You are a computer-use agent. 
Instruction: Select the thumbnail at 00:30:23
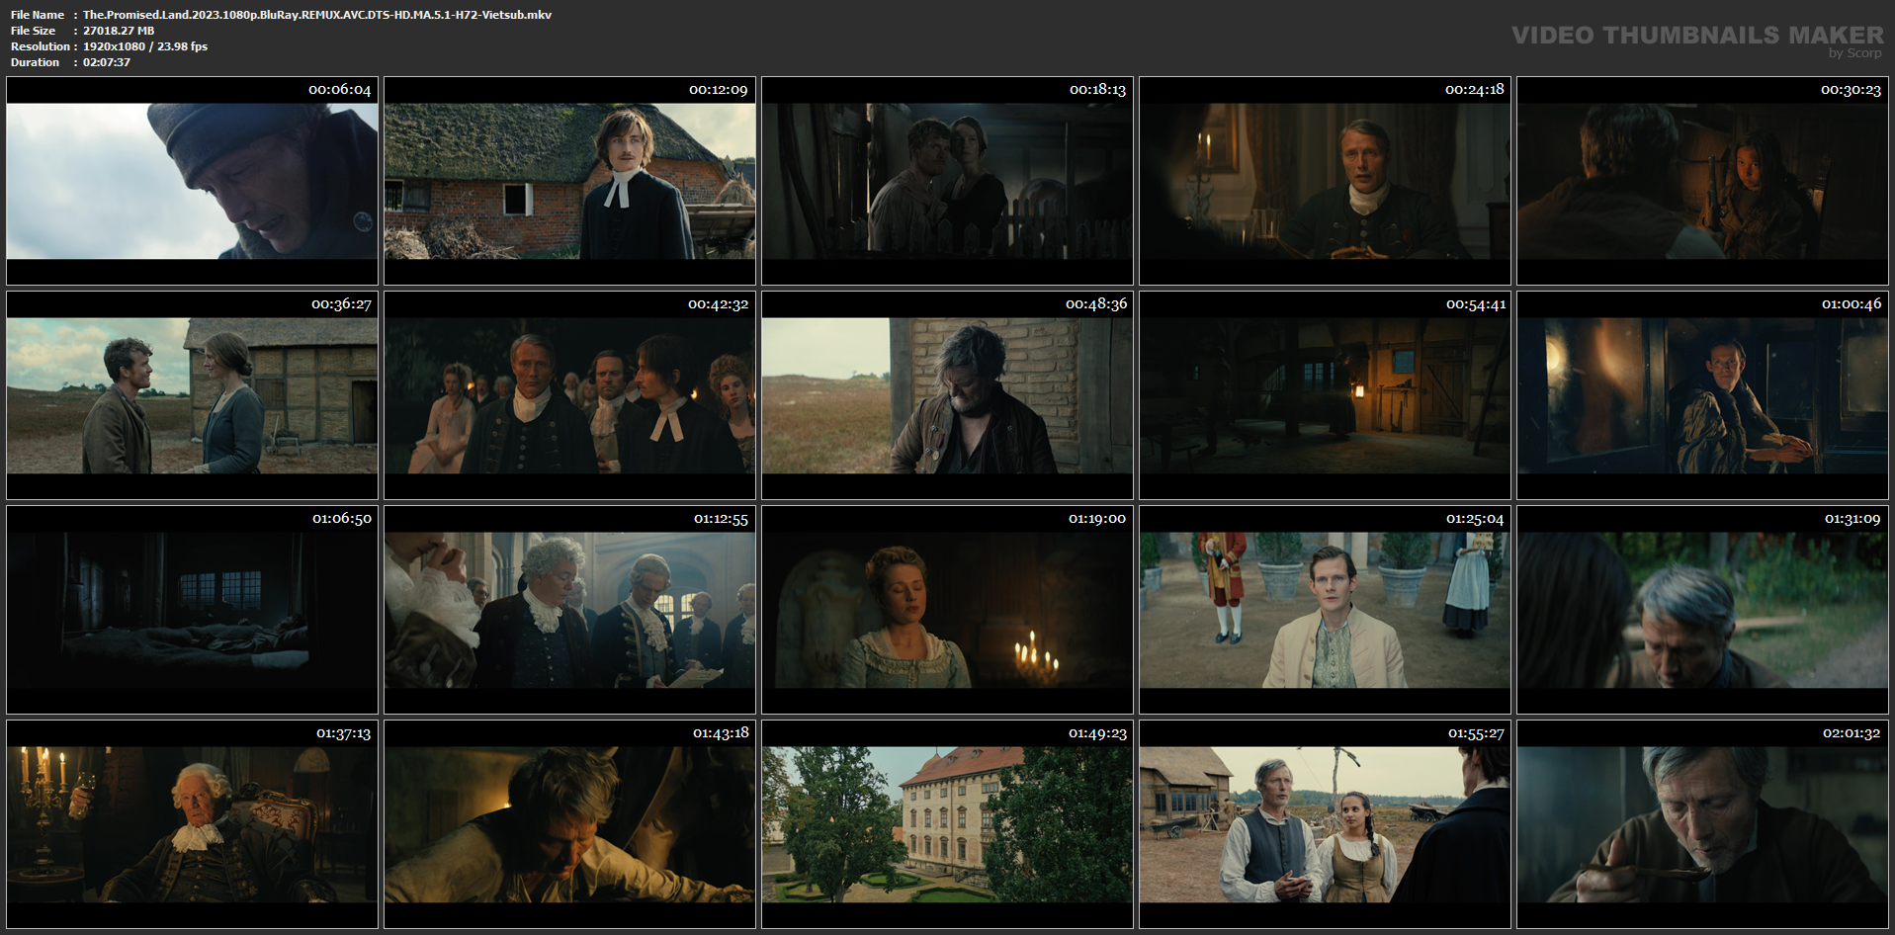point(1702,182)
